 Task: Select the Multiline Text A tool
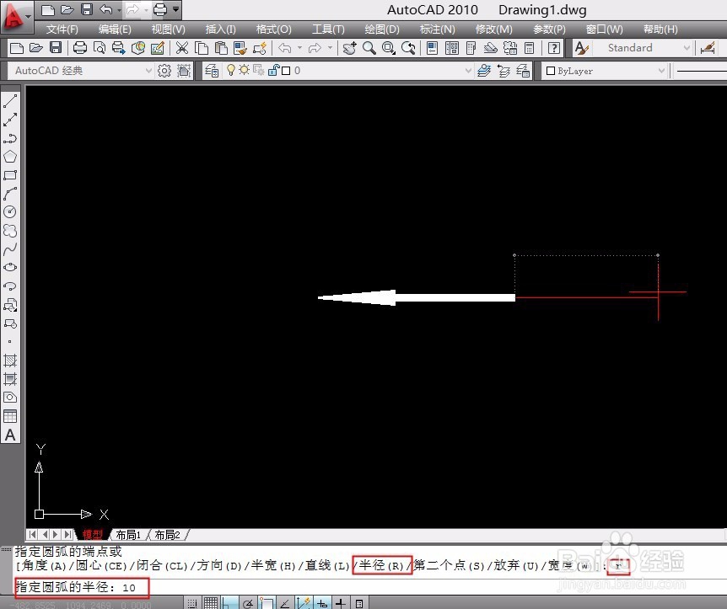pos(10,435)
